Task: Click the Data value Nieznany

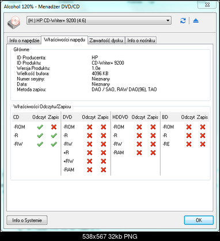Action: click(101, 84)
